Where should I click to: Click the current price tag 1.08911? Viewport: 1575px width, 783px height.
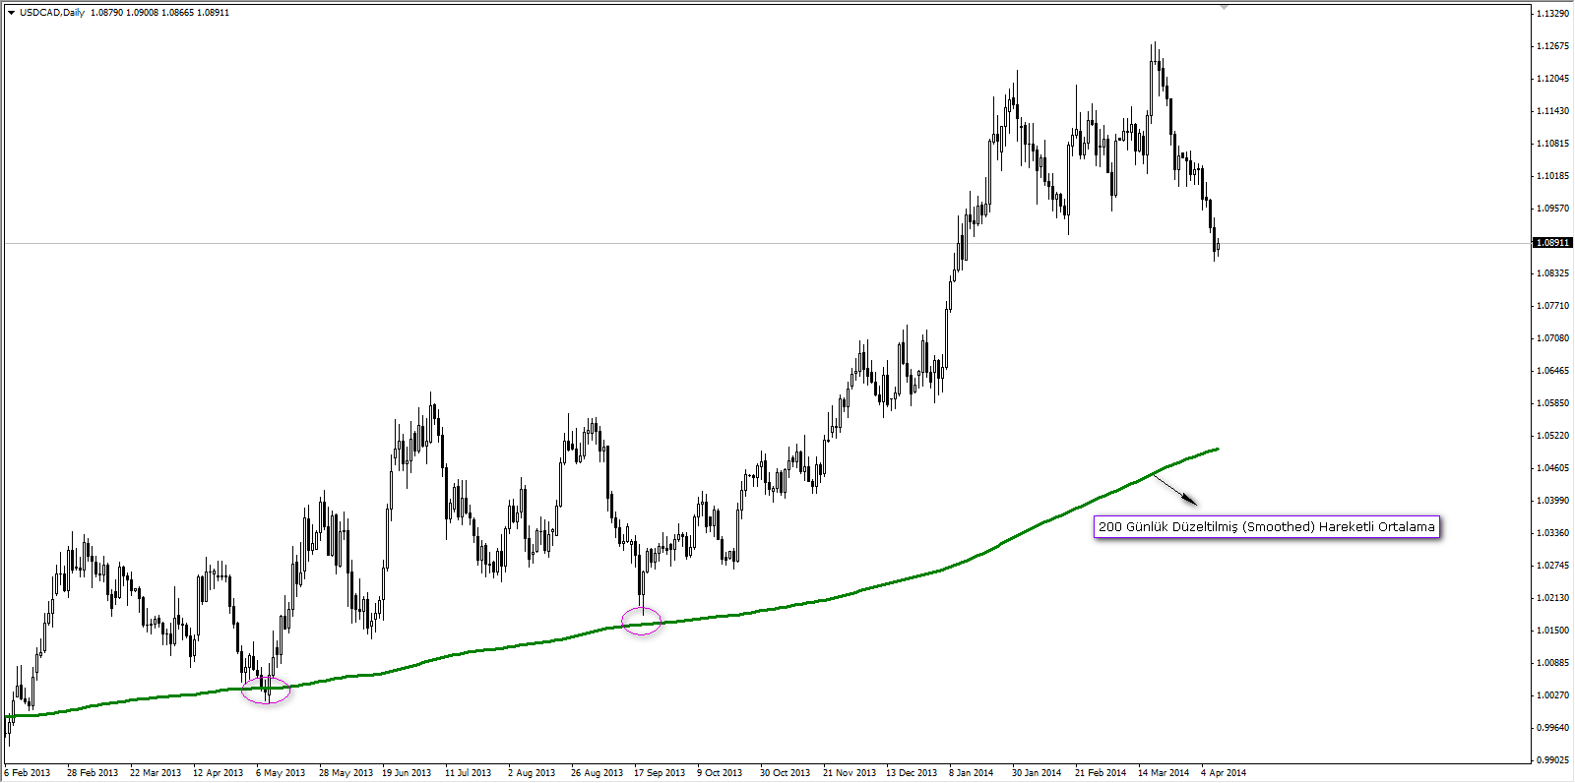(1553, 242)
